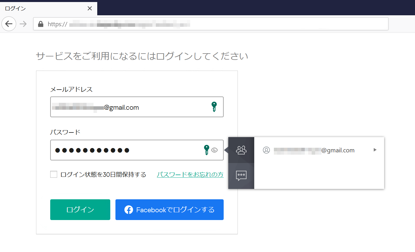Select the ログイン browser tab
The width and height of the screenshot is (415, 252).
click(48, 8)
